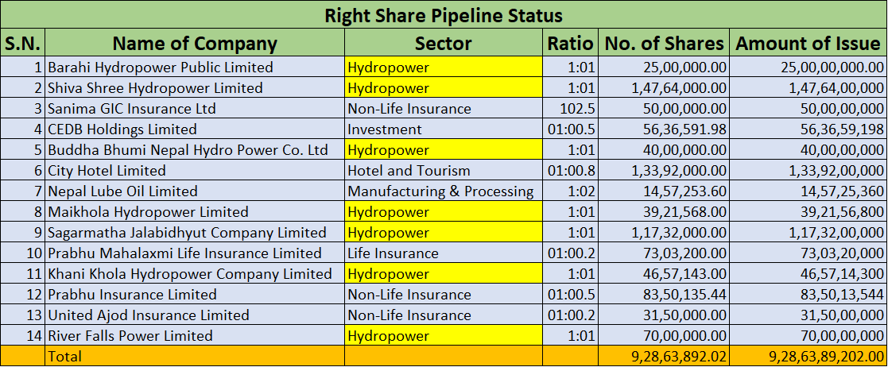Select shares value '1,33,92,000.00'
This screenshot has height=367, width=888.
[665, 170]
